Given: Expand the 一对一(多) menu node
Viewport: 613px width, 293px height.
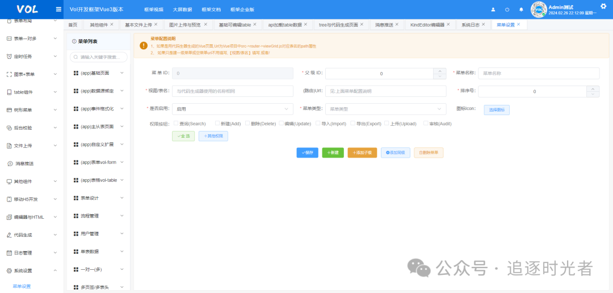Looking at the screenshot, I should [122, 269].
